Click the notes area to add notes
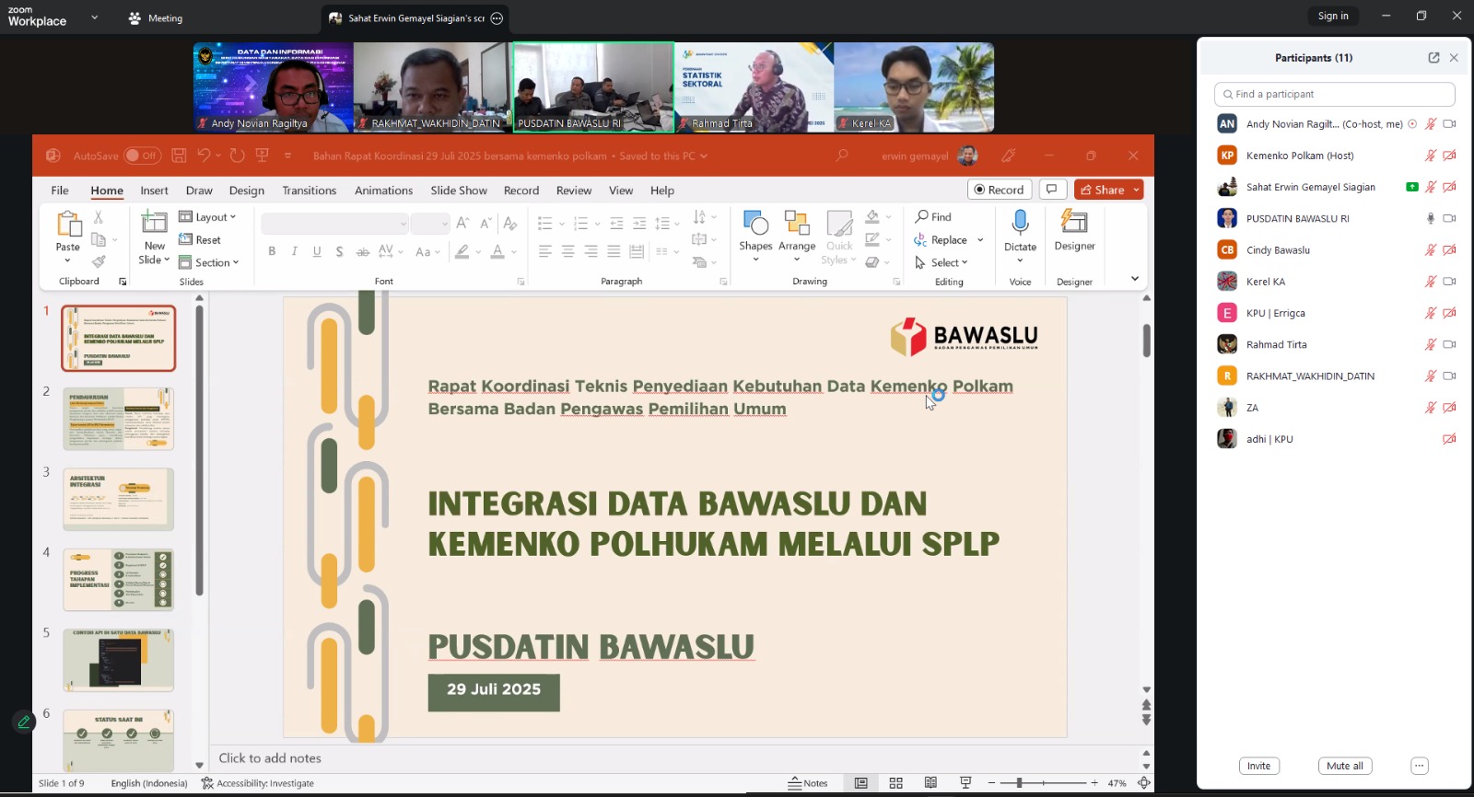Viewport: 1474px width, 797px height. point(673,758)
